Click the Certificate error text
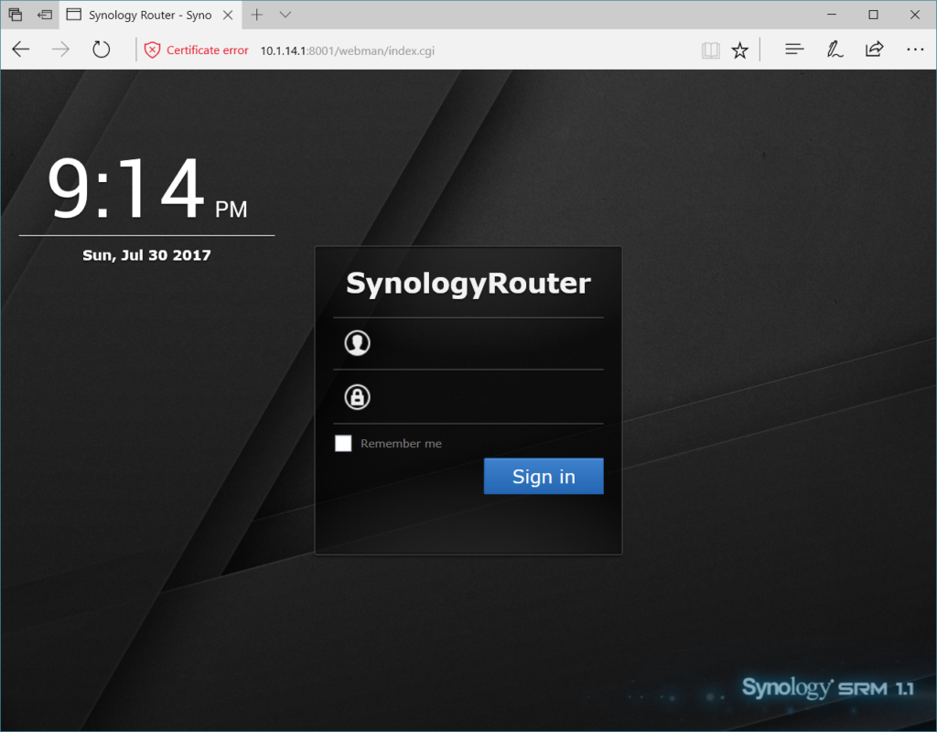 (x=208, y=50)
